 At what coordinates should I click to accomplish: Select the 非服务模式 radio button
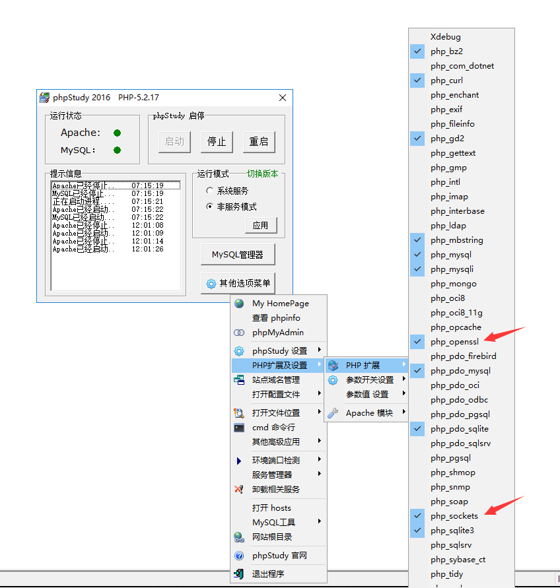[x=210, y=207]
